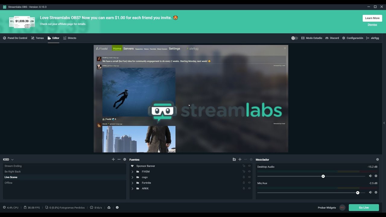Click the info icon in status bar
This screenshot has width=386, height=217.
pyautogui.click(x=117, y=208)
